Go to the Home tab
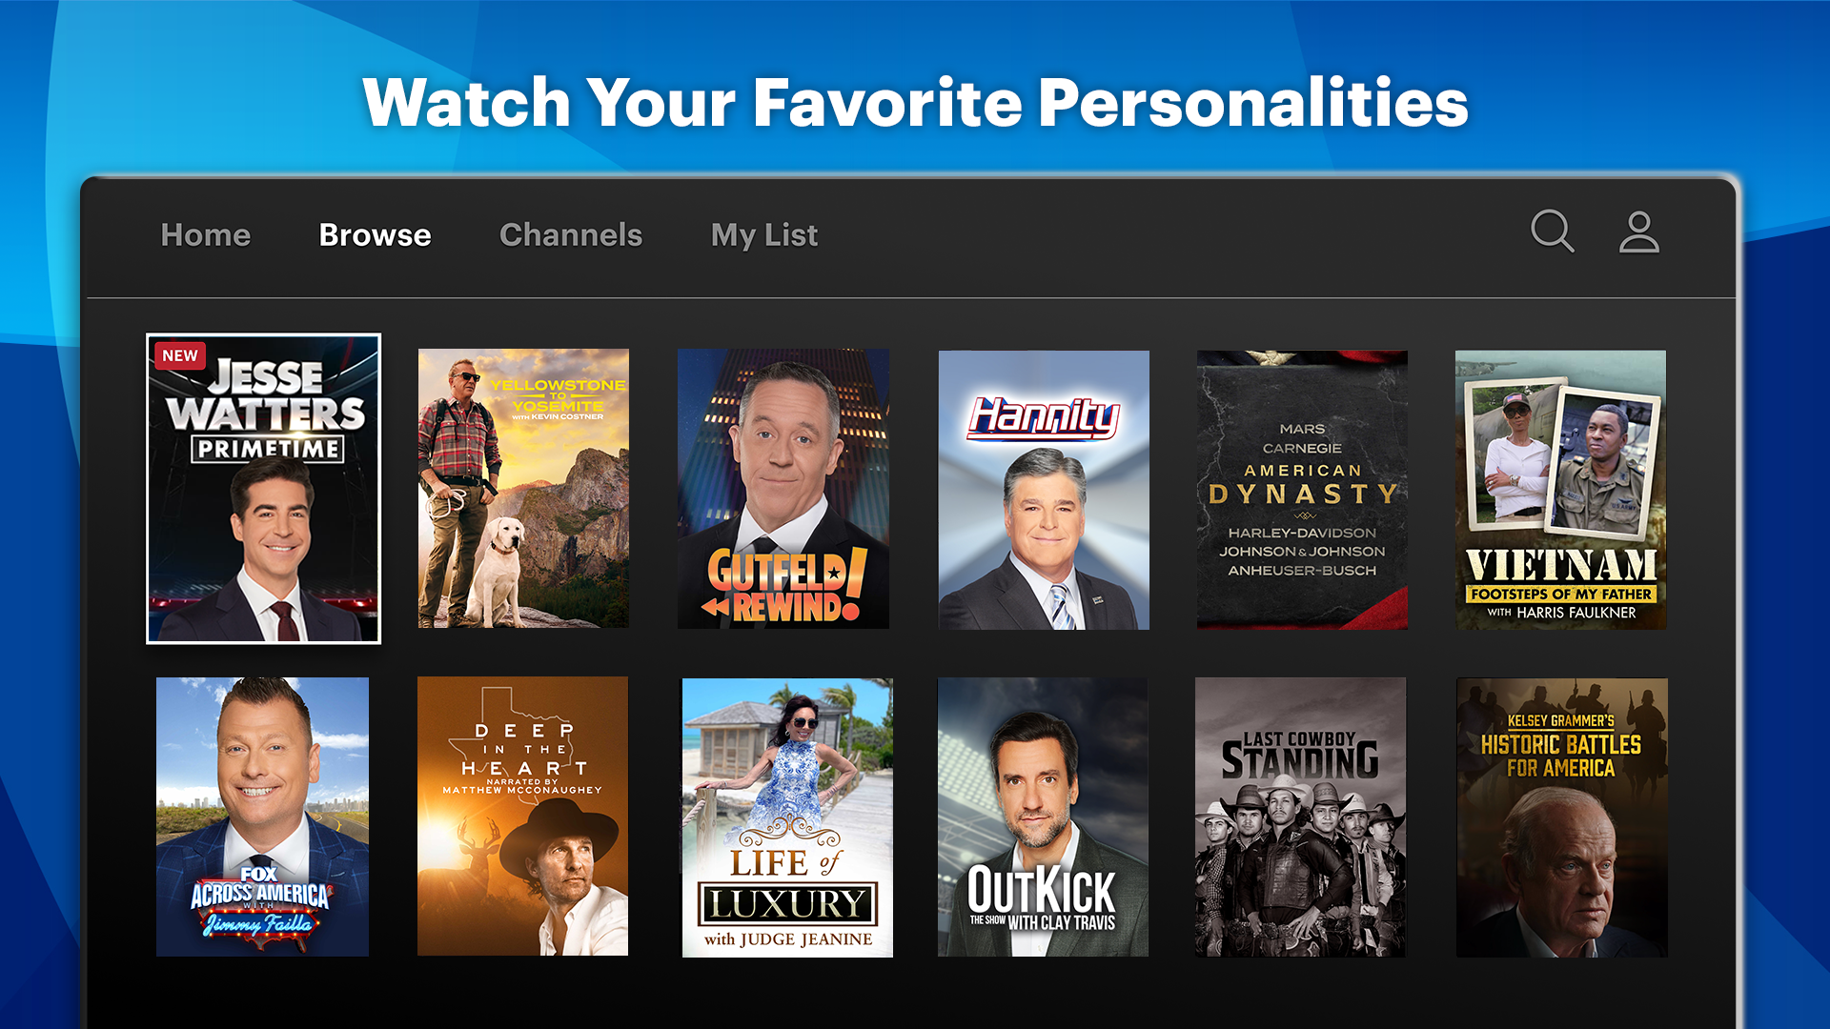 point(206,234)
